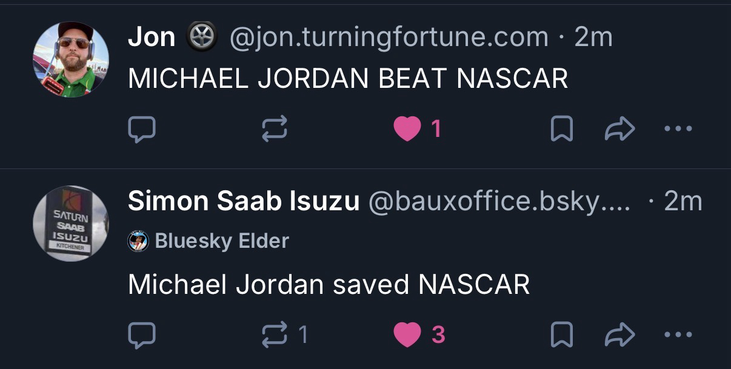This screenshot has width=731, height=369.
Task: Share Jon's post via arrow icon
Action: 620,128
